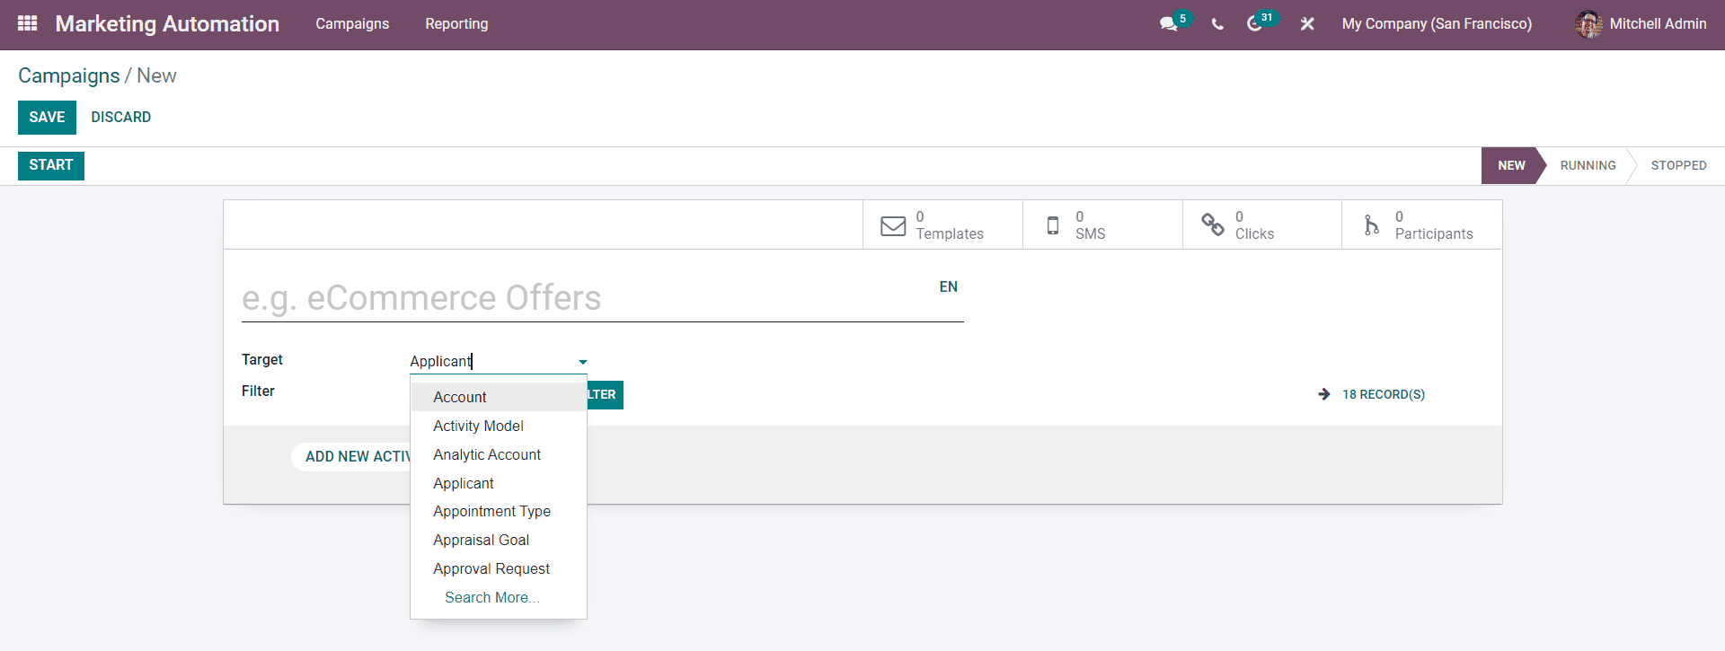Discard the campaign changes
1725x651 pixels.
click(x=120, y=118)
